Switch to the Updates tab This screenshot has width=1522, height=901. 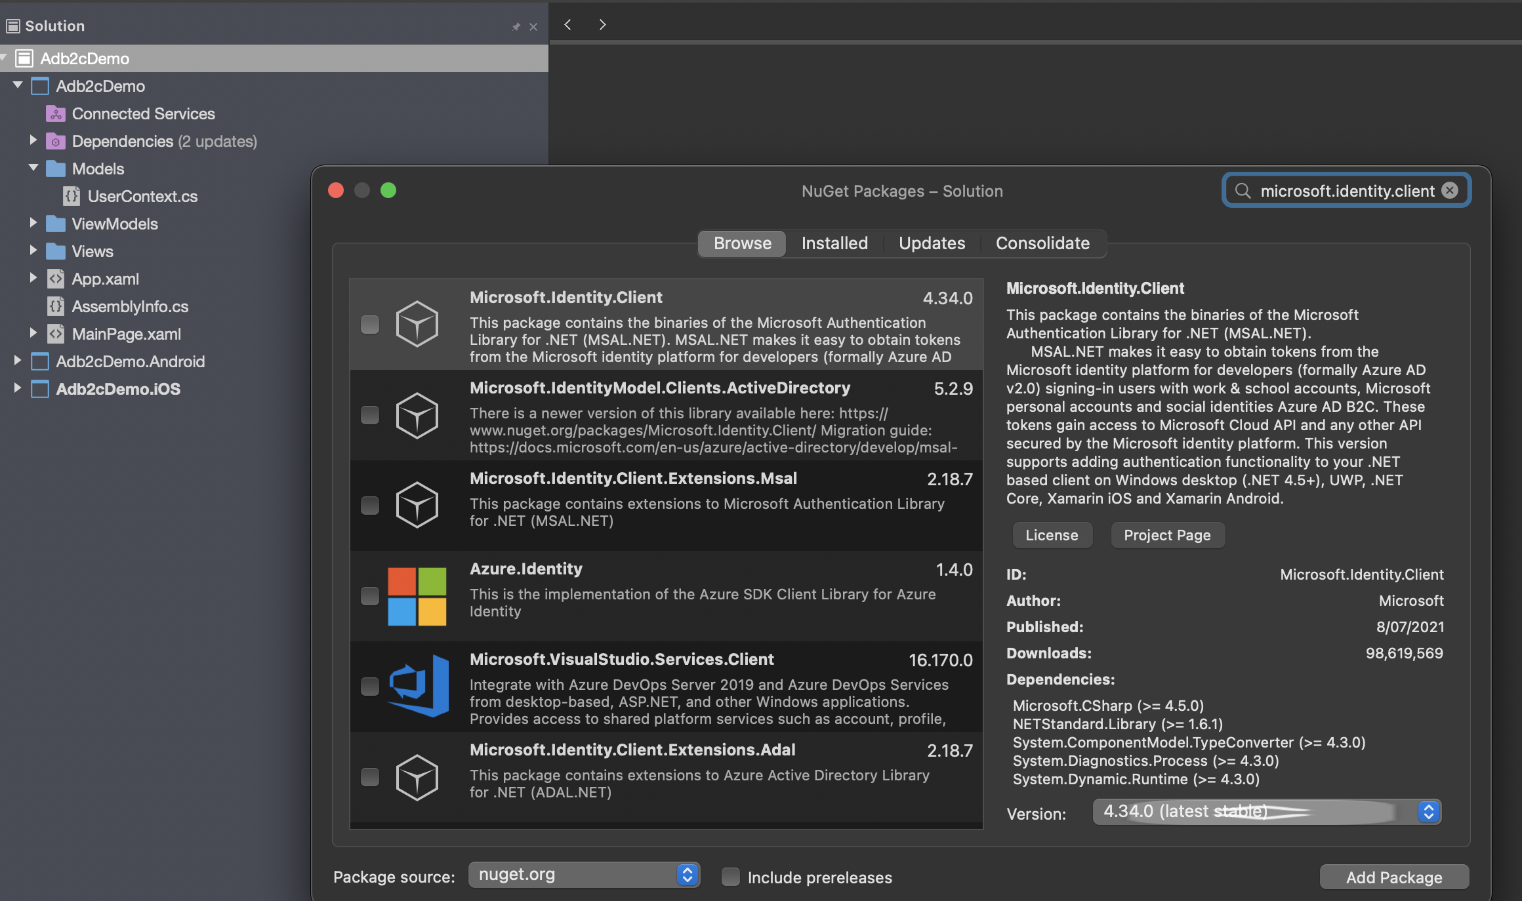click(x=932, y=243)
